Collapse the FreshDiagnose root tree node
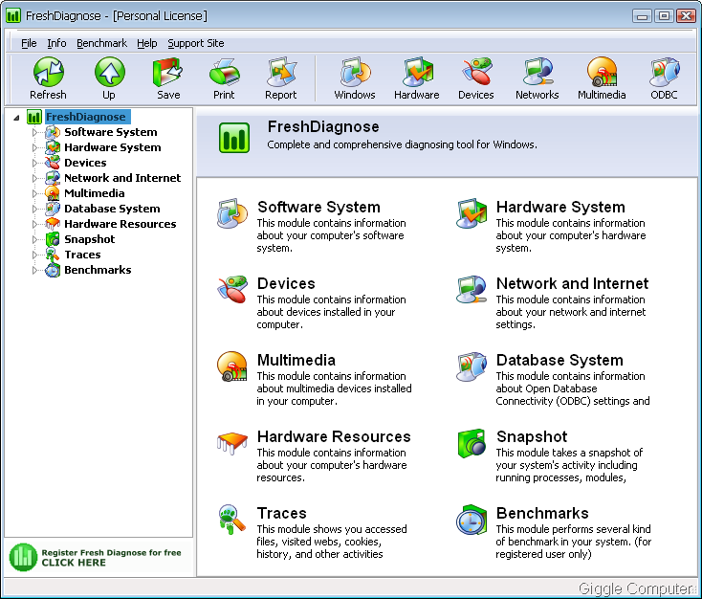This screenshot has height=599, width=702. (16, 118)
